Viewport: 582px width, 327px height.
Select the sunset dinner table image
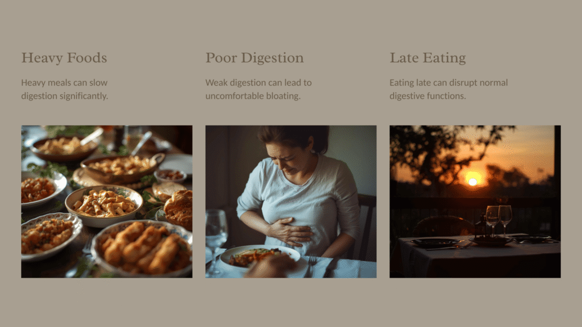click(x=475, y=202)
